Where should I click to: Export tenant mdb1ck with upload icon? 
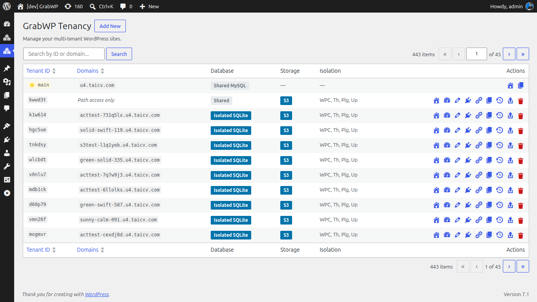510,190
